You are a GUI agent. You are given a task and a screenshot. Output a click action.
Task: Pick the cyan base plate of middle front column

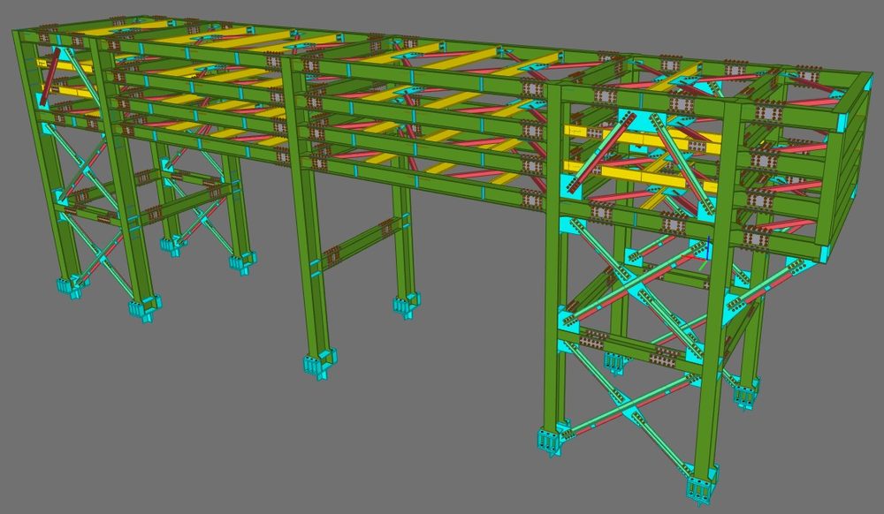(x=320, y=365)
